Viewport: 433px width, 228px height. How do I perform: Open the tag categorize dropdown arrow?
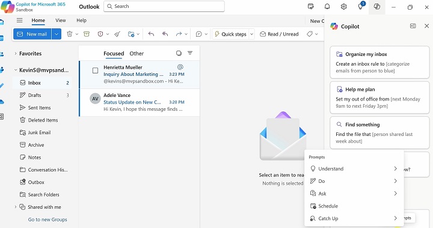316,34
